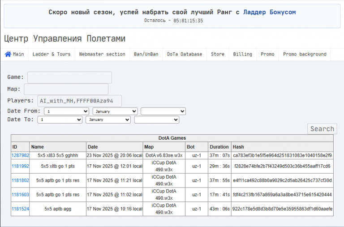Open the Promo background tab
344x227 pixels.
(305, 54)
